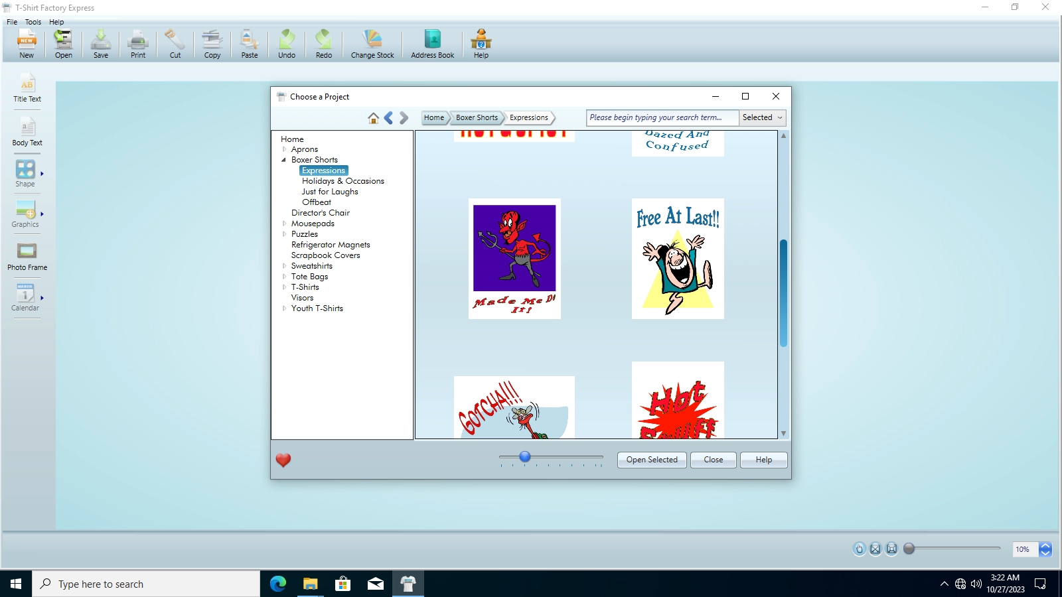
Task: Select the hand pan tool icon
Action: pos(860,549)
